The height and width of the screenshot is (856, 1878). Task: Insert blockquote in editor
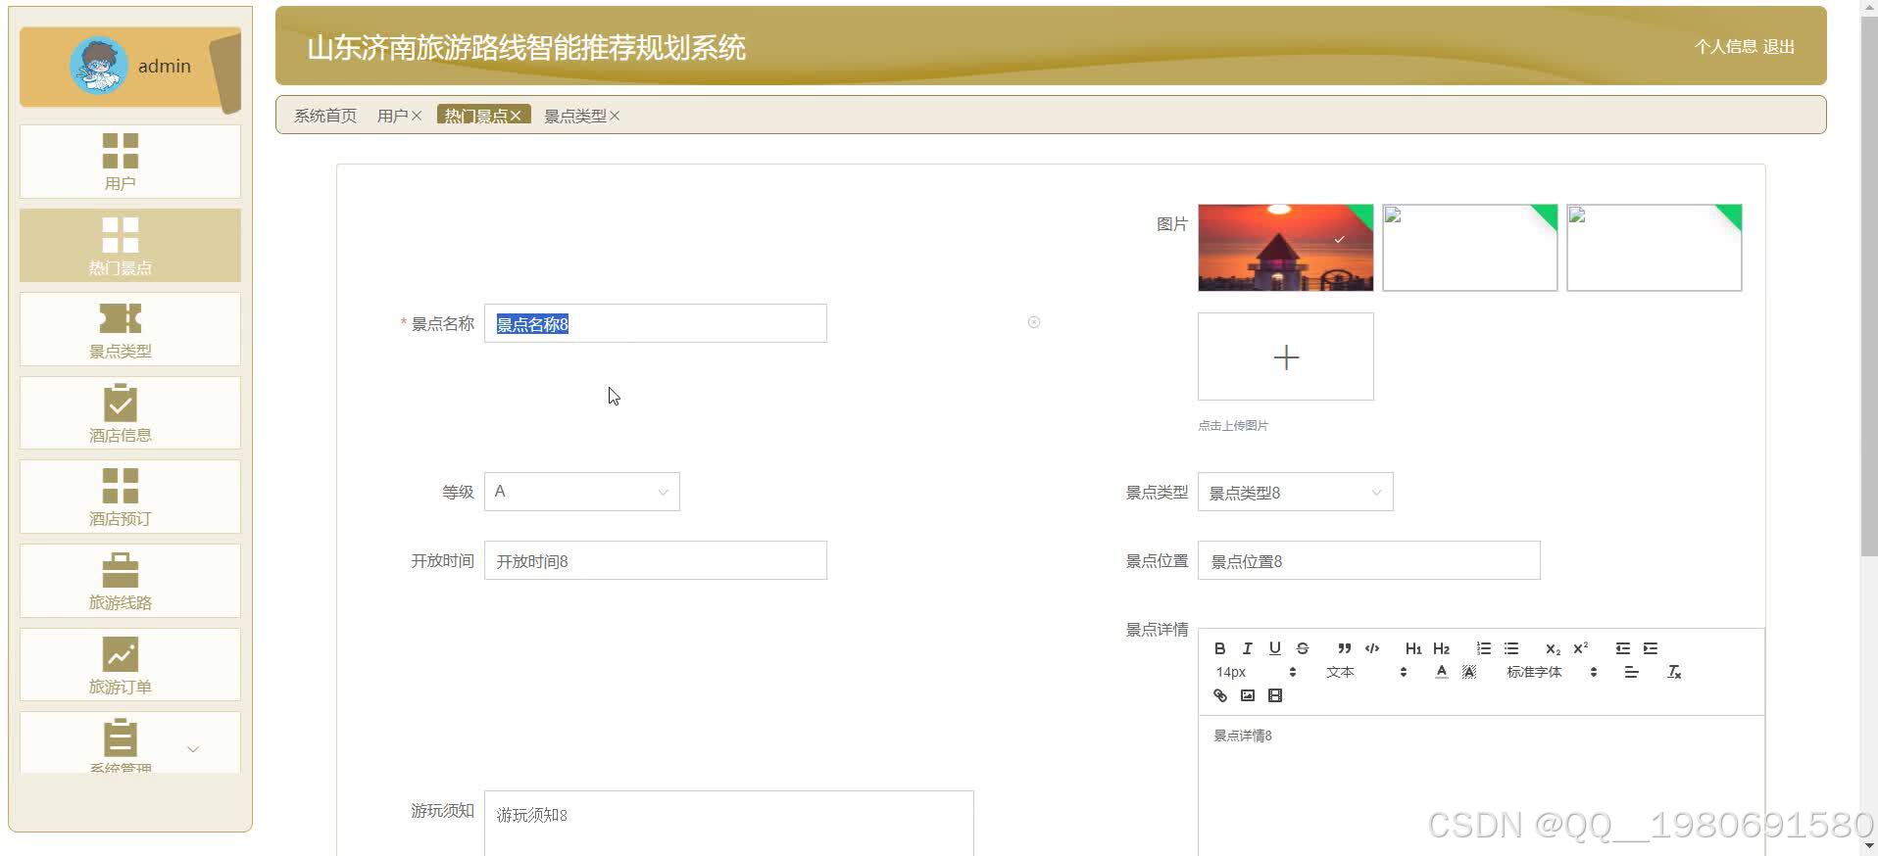click(x=1345, y=648)
